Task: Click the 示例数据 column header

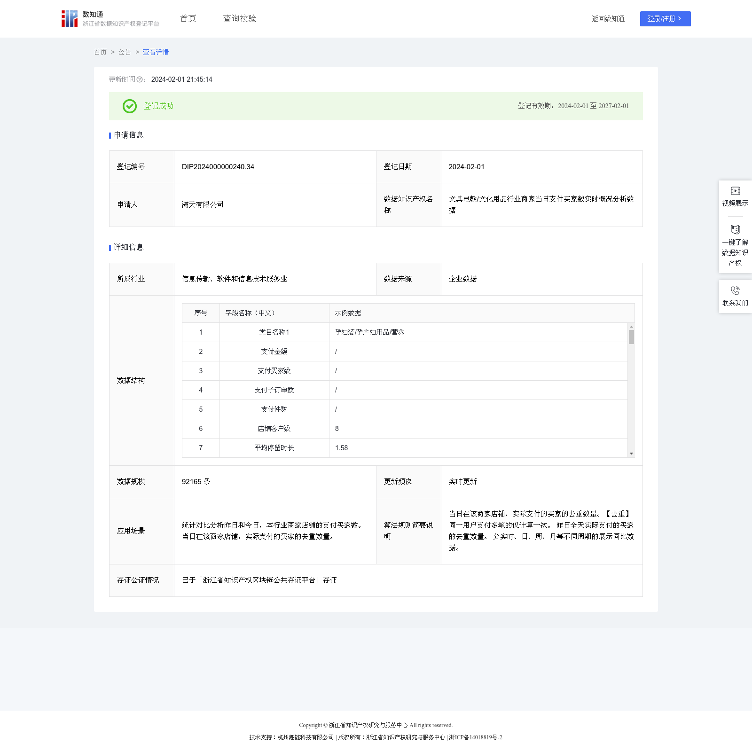Action: click(348, 313)
